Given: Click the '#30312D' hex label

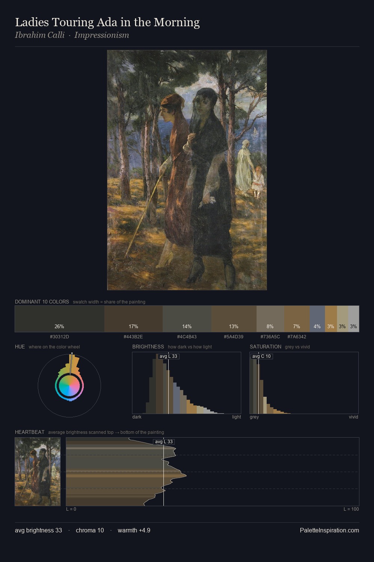Looking at the screenshot, I should pos(59,337).
